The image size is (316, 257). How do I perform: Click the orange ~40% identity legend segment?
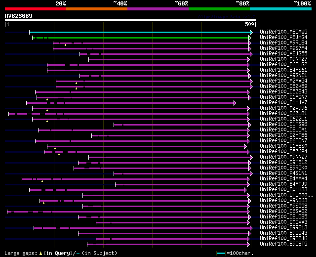click(x=97, y=9)
